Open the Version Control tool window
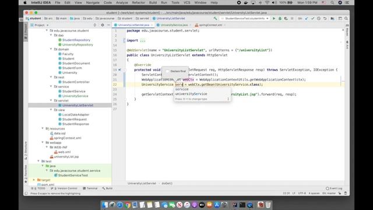The width and height of the screenshot is (373, 210). [x=65, y=188]
